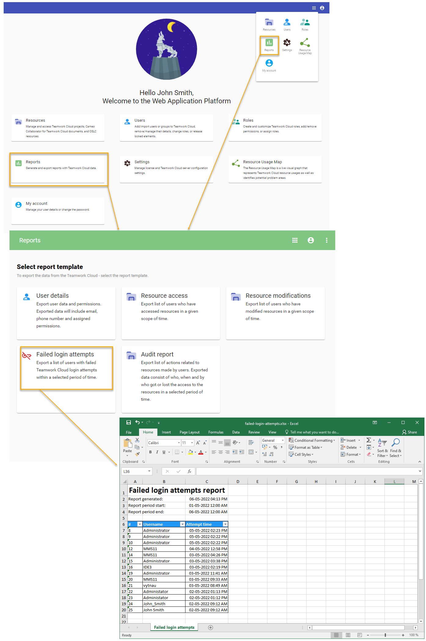Open the Resource access report template
426x641 pixels.
(171, 313)
